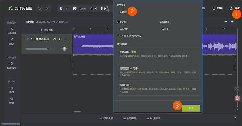242x126 pixels.
Task: Solo 酸菜血肠谣 track with headphone icon
Action: (x=60, y=39)
